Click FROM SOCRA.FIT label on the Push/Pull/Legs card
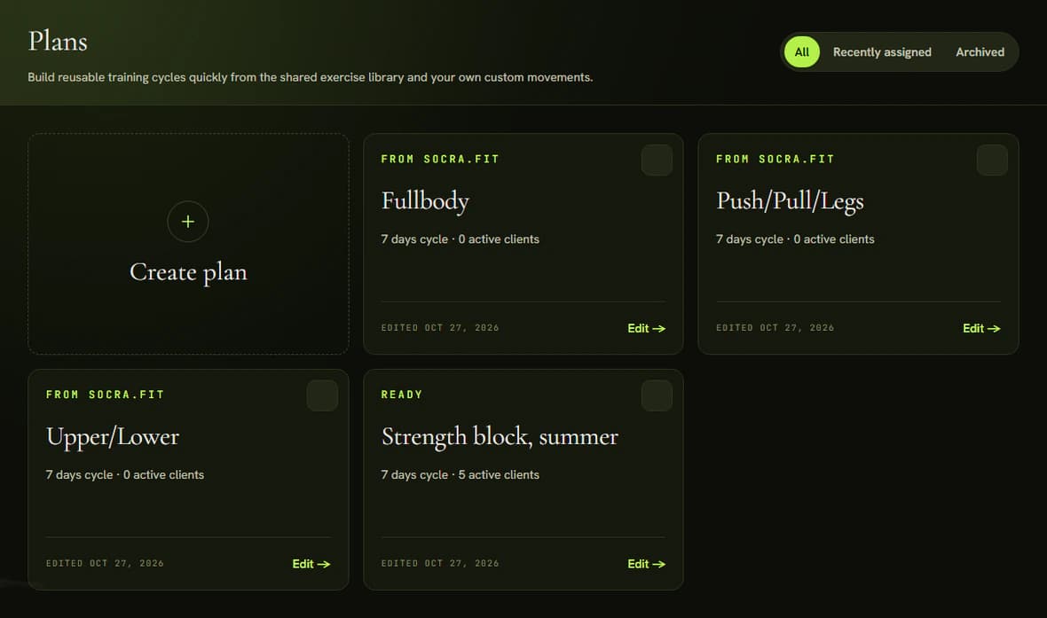 [x=775, y=159]
